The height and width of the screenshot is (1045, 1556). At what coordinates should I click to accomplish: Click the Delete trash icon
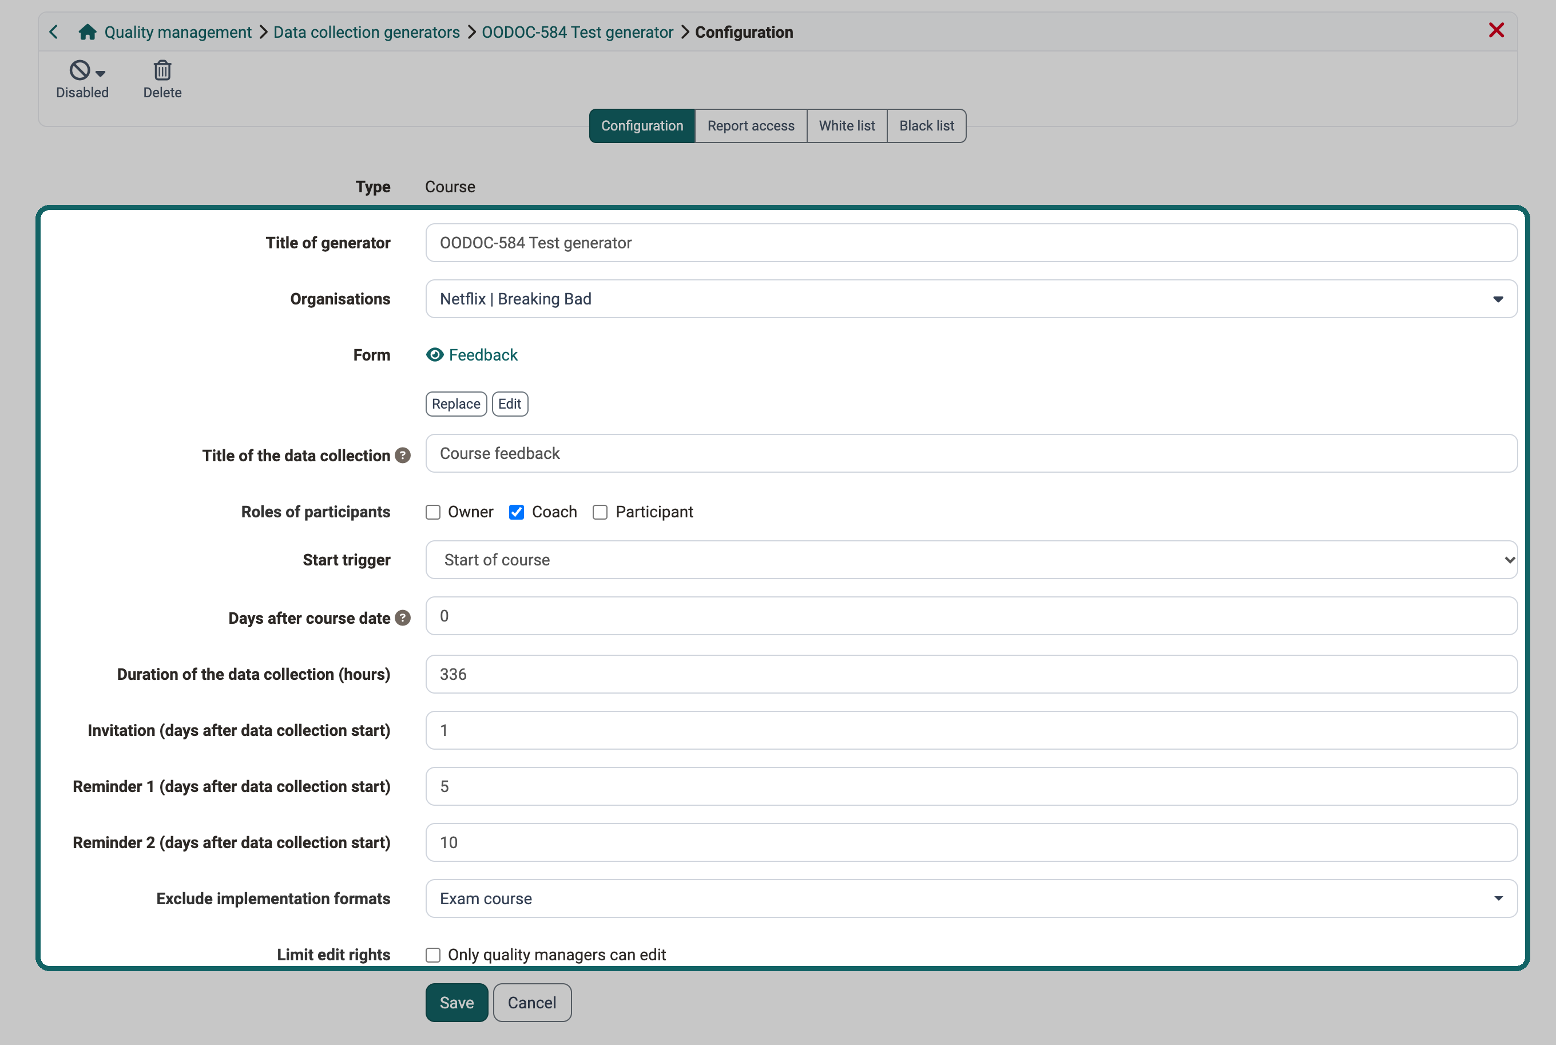coord(162,70)
